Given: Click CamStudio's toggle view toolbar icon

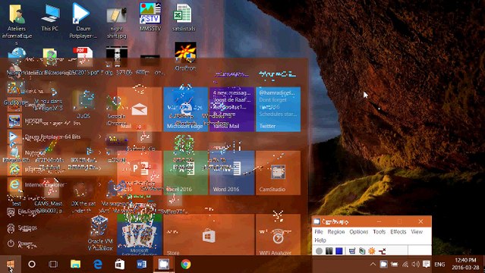Looking at the screenshot, I should tap(352, 251).
